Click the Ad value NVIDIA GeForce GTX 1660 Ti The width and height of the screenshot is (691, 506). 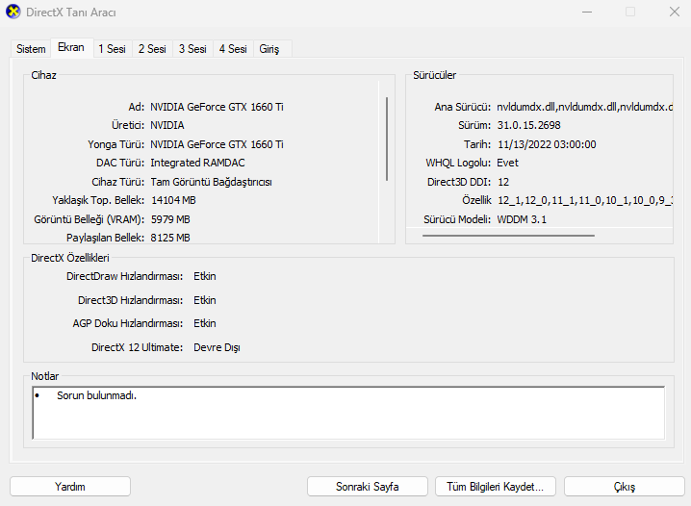point(217,107)
